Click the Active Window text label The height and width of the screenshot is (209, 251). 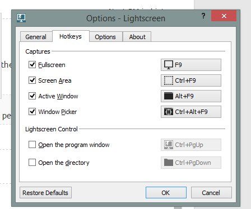(58, 96)
